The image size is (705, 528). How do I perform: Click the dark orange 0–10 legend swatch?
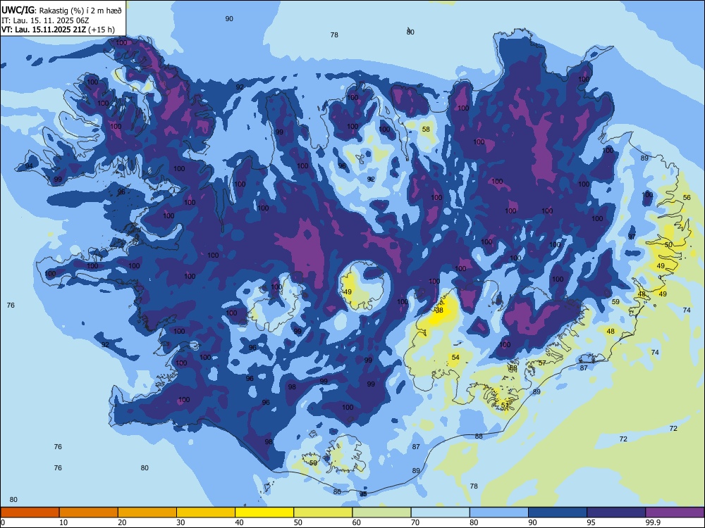click(30, 513)
